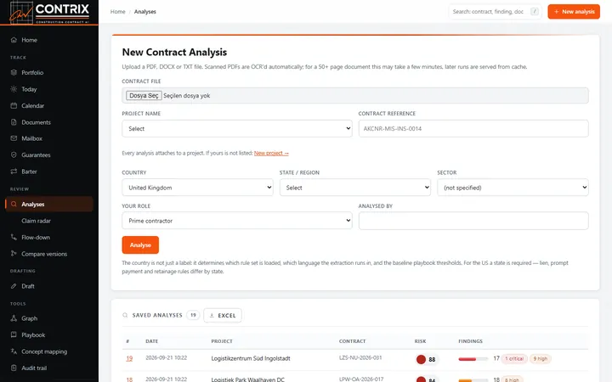This screenshot has width=612, height=382.
Task: Open Barter via its arrows icon
Action: coord(14,171)
